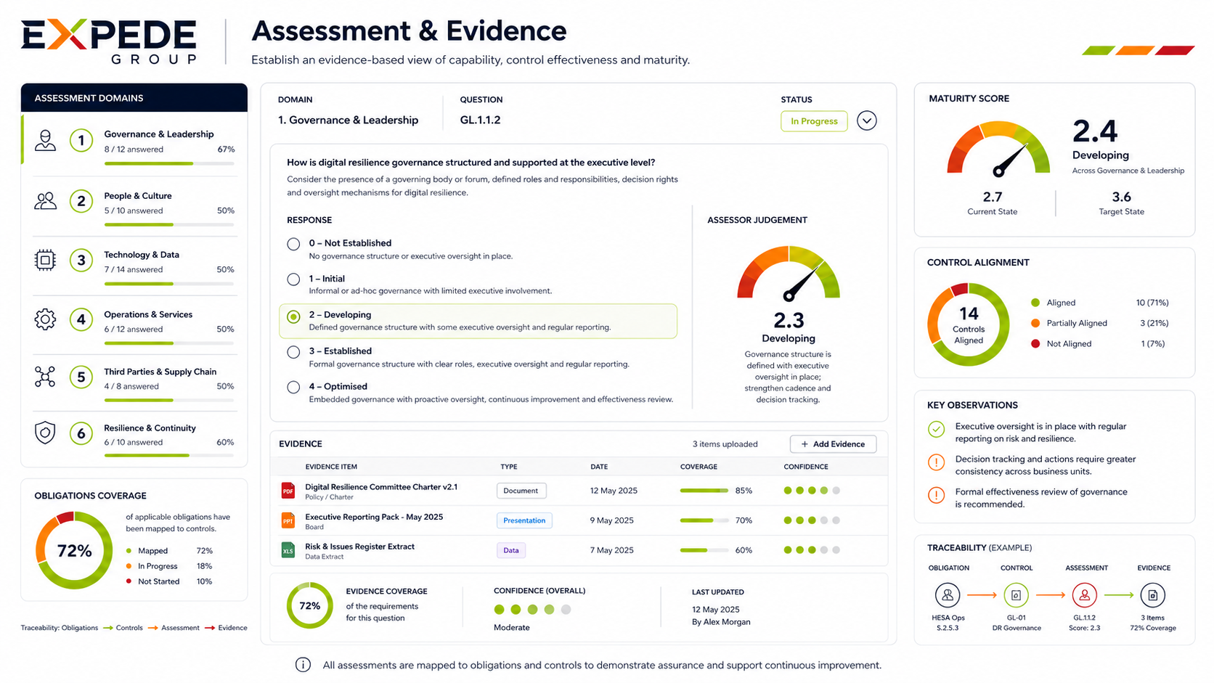The width and height of the screenshot is (1214, 683).
Task: Click the Not Started 10% legend entry
Action: tap(169, 581)
